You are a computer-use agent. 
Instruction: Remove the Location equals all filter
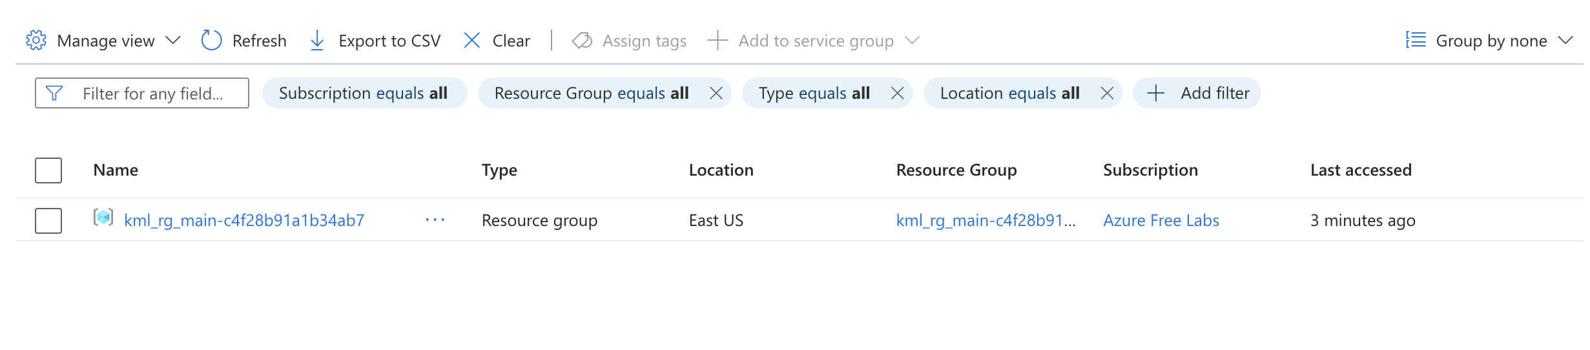click(1107, 94)
